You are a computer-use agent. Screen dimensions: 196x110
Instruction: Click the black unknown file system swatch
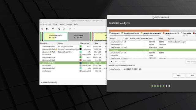[x=81, y=49]
